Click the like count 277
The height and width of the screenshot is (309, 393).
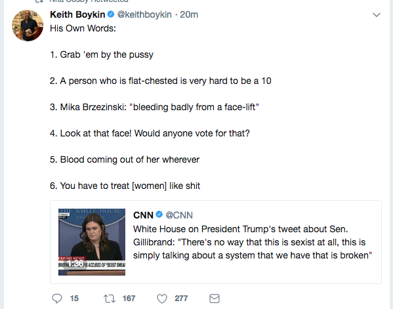pos(181,299)
